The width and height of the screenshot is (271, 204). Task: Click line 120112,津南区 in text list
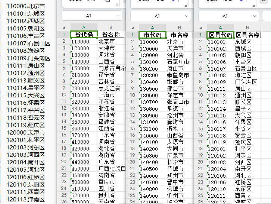[26, 200]
